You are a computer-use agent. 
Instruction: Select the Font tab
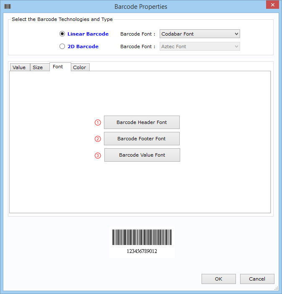click(x=60, y=67)
